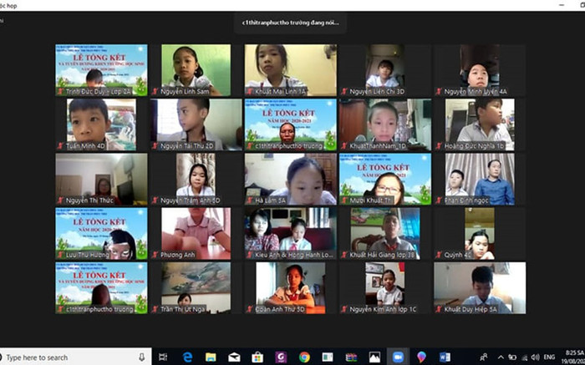Select Phương Anh's video tile
The width and height of the screenshot is (585, 365).
click(x=196, y=233)
